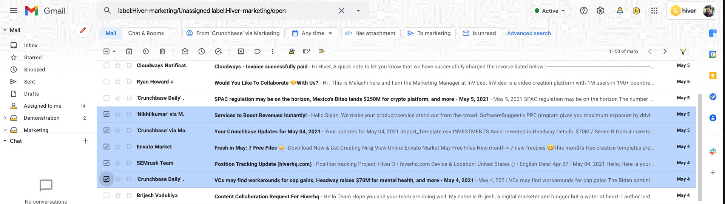
Task: Mark Ryan Howard email as important
Action: (x=129, y=82)
